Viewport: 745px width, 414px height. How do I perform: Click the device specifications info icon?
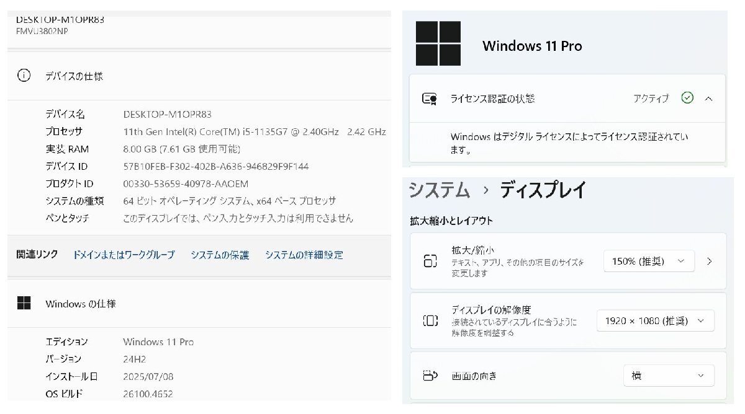point(24,76)
